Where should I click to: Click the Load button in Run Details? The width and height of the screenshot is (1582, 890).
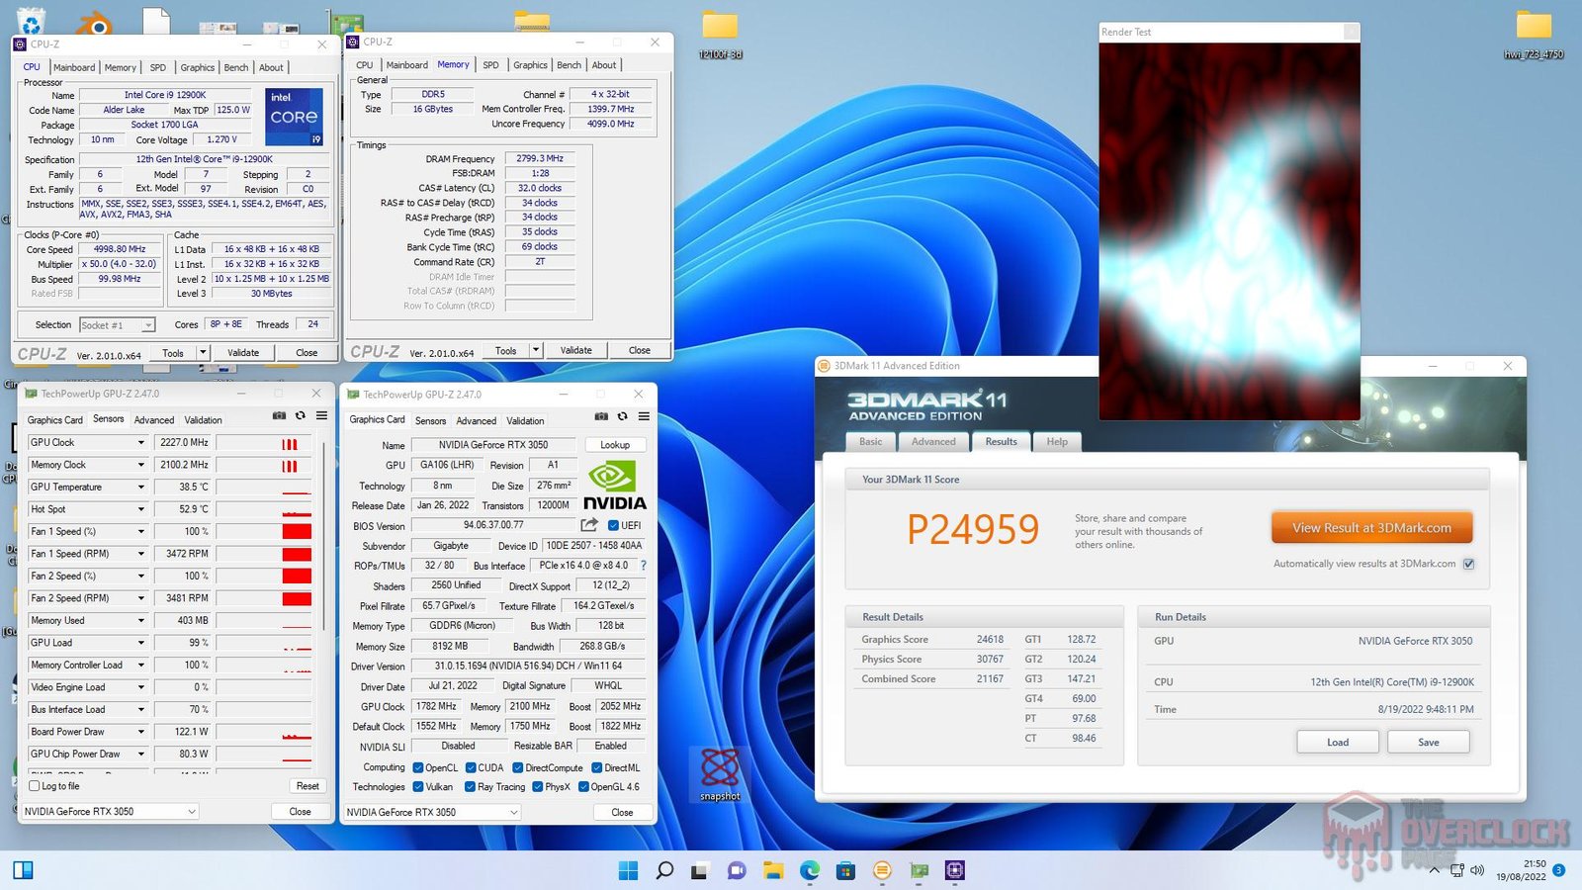click(1337, 742)
